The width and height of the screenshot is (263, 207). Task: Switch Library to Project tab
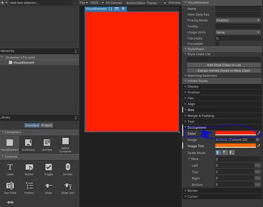click(x=47, y=125)
